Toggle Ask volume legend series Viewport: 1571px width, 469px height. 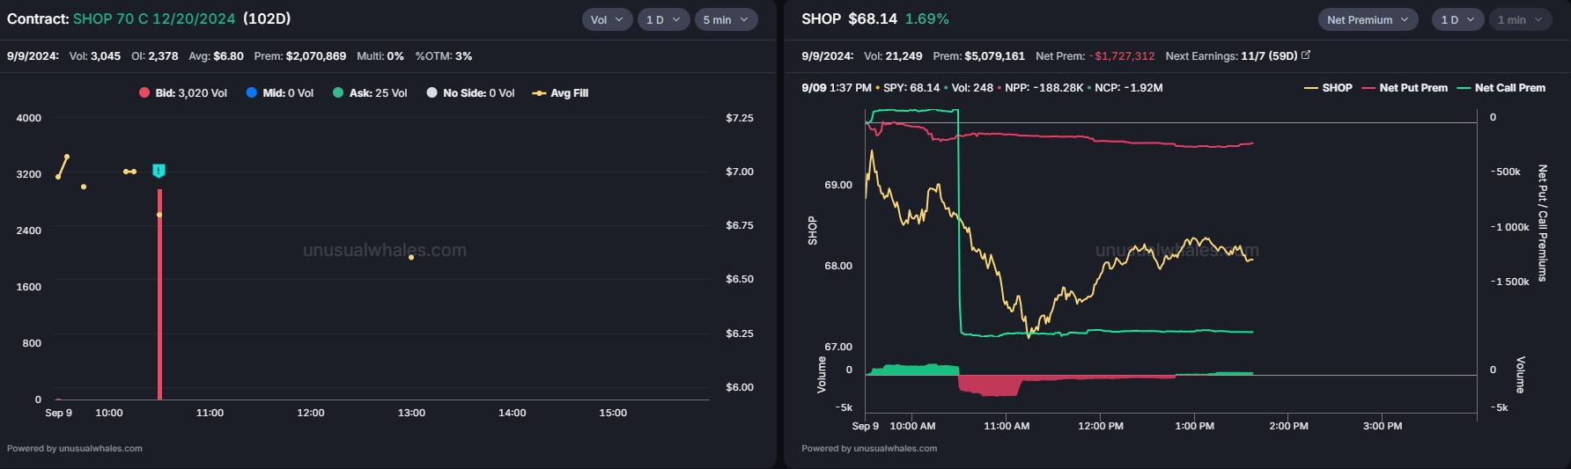370,92
